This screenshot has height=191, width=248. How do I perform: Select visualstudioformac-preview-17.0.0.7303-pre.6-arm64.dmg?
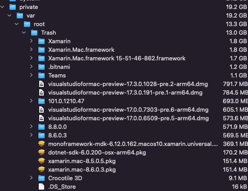pyautogui.click(x=128, y=109)
